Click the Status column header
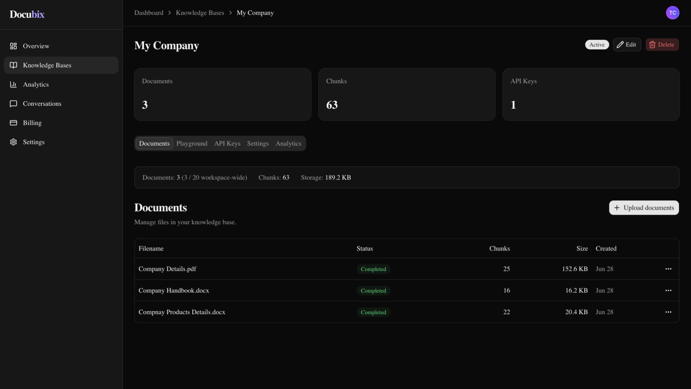 [365, 249]
